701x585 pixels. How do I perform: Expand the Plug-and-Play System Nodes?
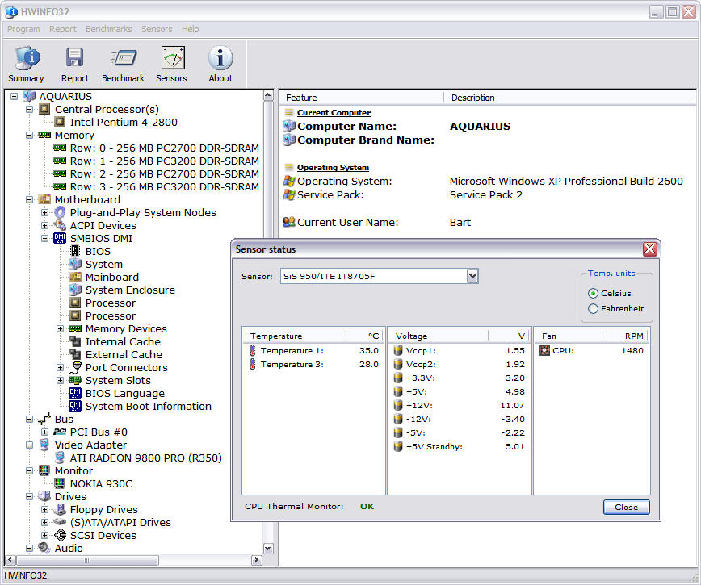[45, 212]
